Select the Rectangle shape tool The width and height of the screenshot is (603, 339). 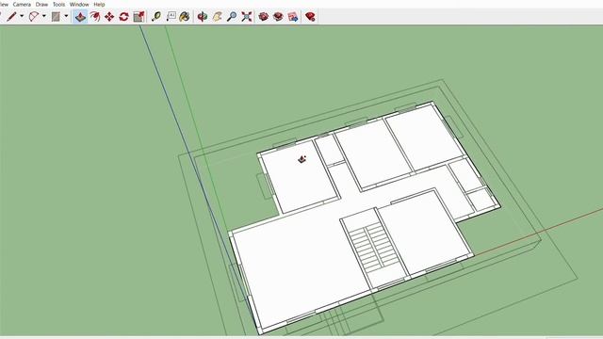pyautogui.click(x=56, y=17)
